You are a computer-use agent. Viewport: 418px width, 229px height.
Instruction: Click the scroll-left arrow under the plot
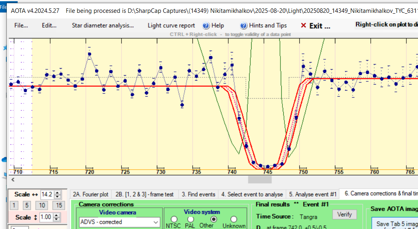pyautogui.click(x=13, y=180)
